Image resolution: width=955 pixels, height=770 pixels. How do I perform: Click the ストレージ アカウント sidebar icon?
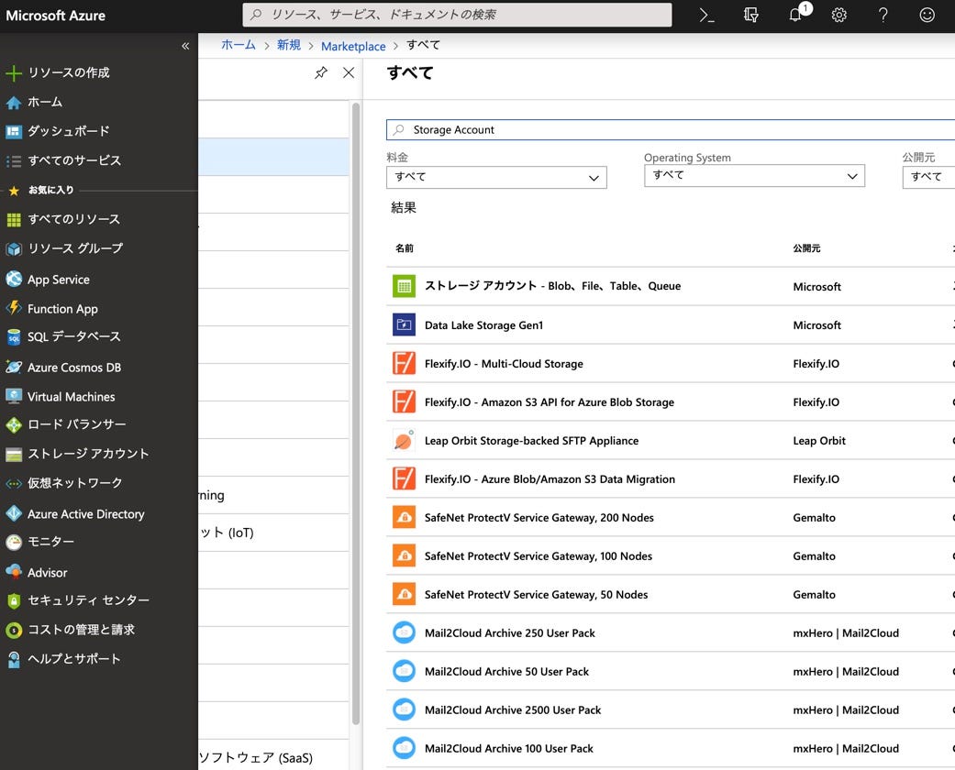(14, 454)
